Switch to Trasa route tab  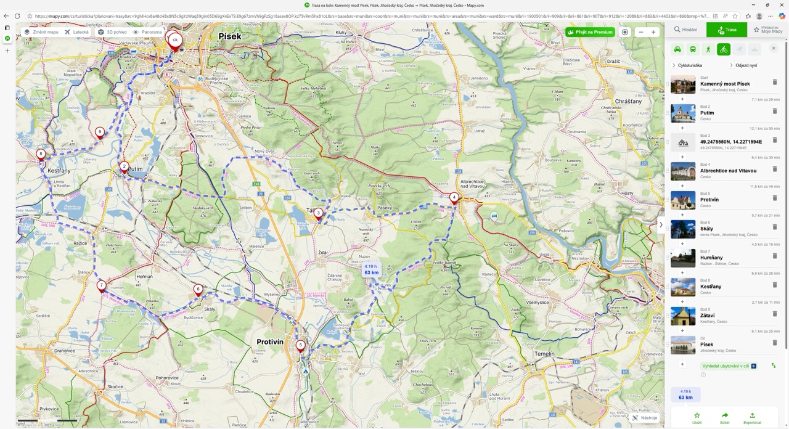pos(727,30)
